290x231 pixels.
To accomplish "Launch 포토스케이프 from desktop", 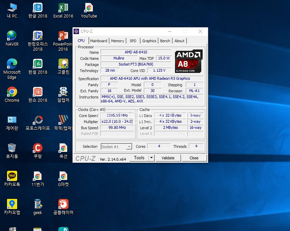I will coord(38,123).
